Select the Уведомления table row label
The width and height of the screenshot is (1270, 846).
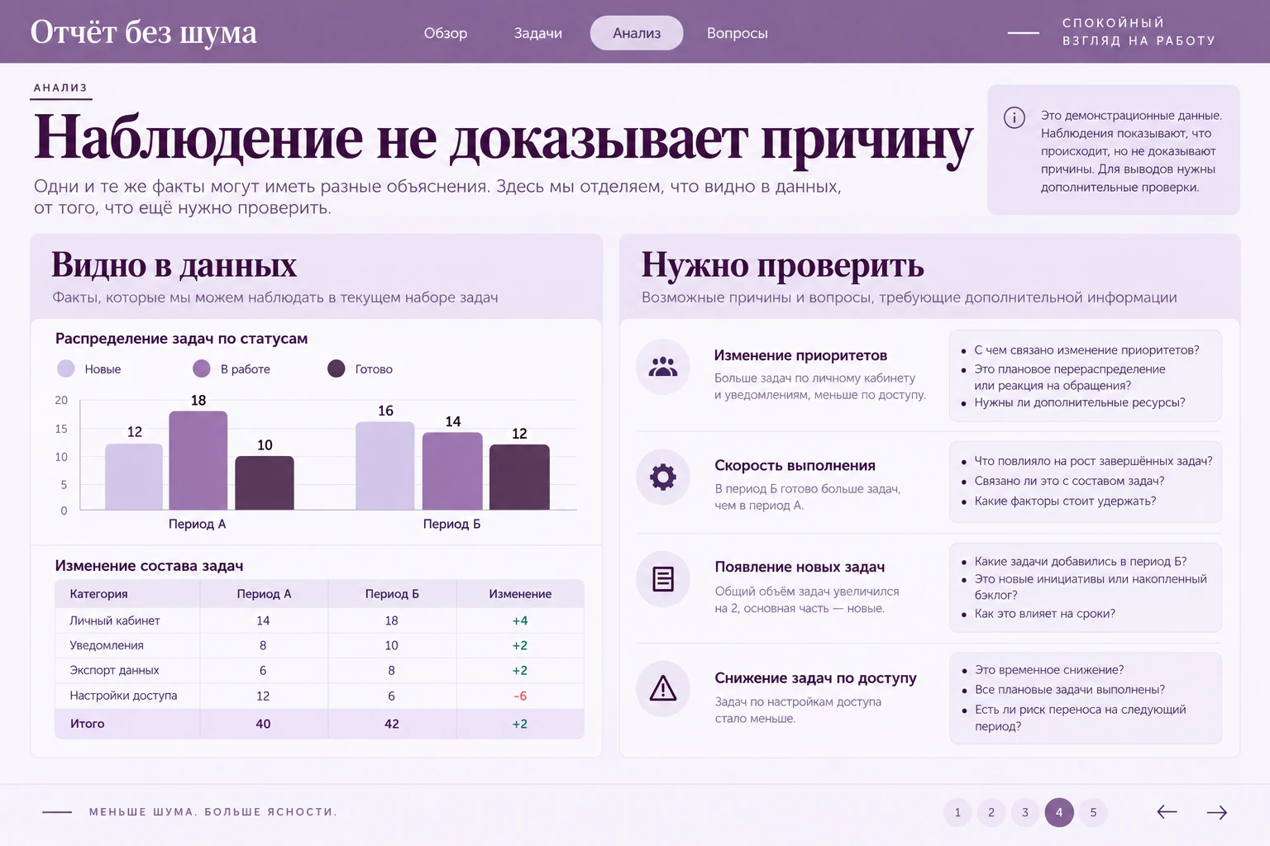107,645
